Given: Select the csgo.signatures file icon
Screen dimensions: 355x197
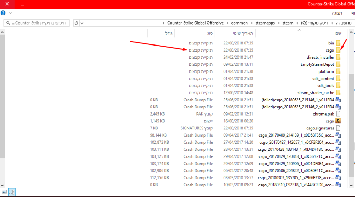Looking at the screenshot, I should point(338,128).
